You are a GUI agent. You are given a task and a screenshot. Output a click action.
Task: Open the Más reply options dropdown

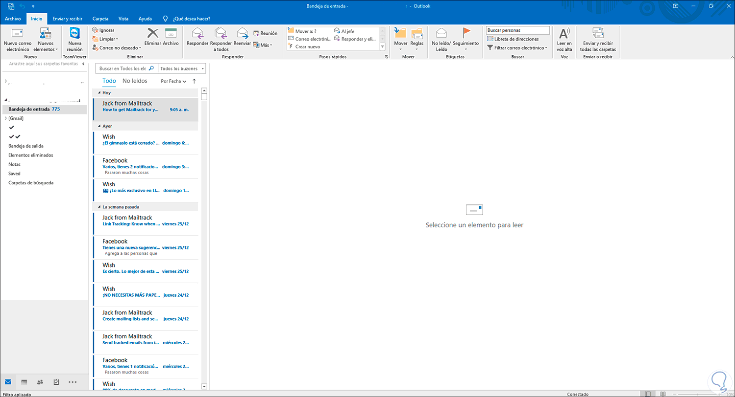click(x=263, y=45)
